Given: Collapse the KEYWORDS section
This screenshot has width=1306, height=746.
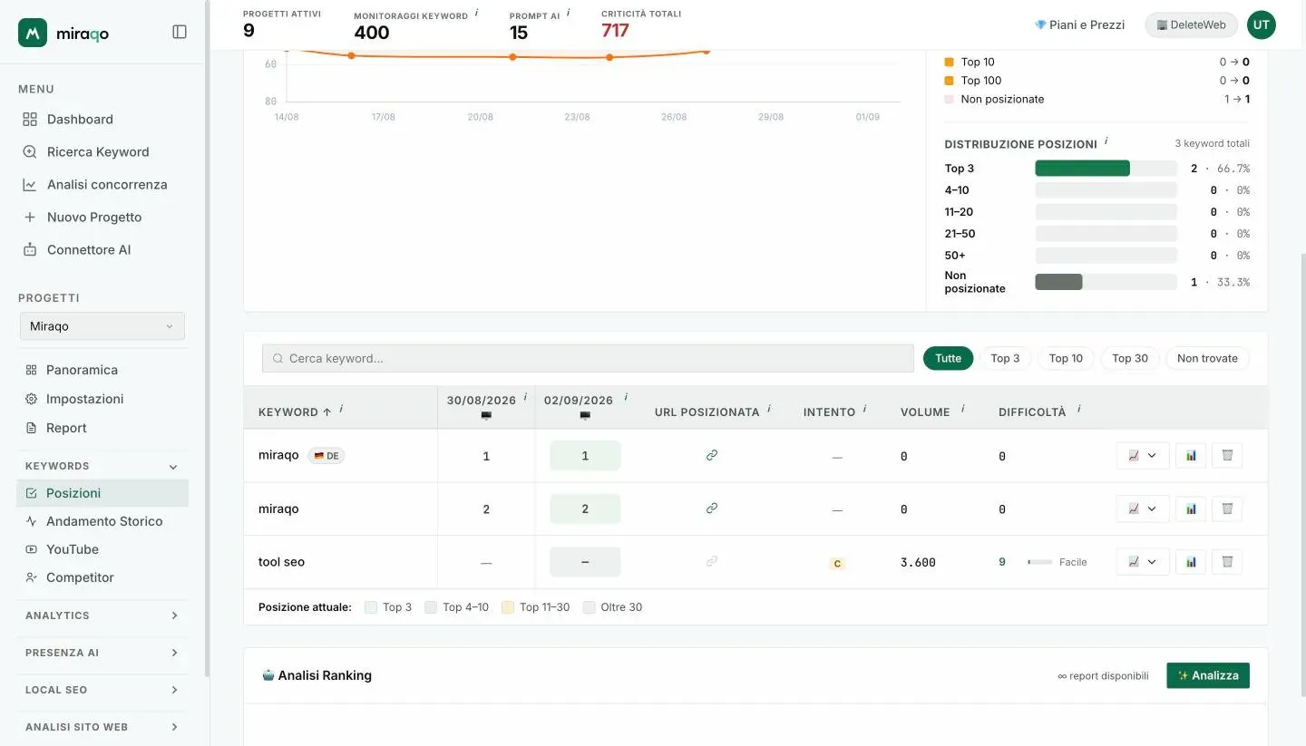Looking at the screenshot, I should click(x=102, y=466).
